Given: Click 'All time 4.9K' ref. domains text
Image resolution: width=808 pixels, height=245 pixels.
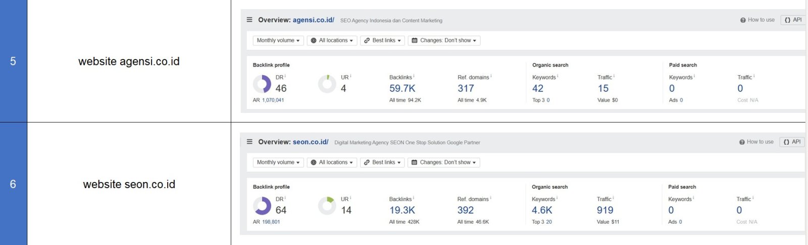Looking at the screenshot, I should click(x=472, y=100).
